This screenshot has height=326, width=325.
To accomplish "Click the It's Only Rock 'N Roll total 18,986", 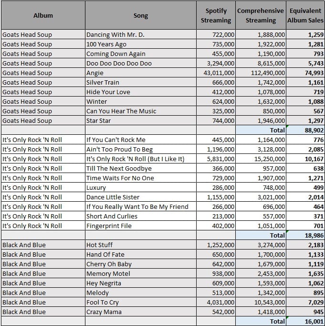I will click(x=305, y=235).
